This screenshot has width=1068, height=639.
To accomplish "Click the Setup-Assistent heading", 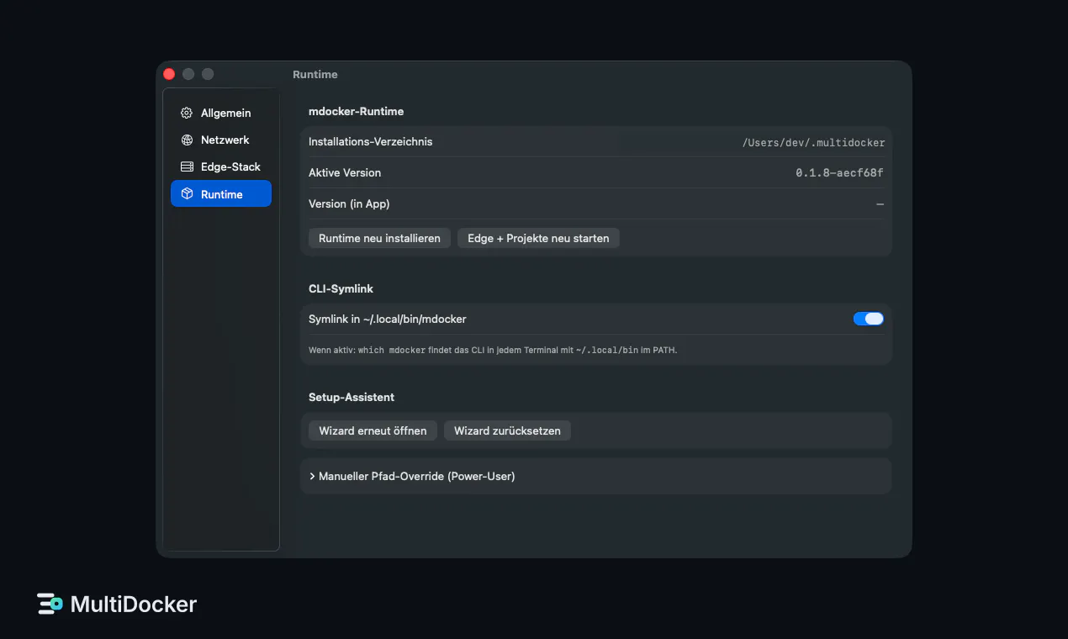I will pyautogui.click(x=352, y=397).
